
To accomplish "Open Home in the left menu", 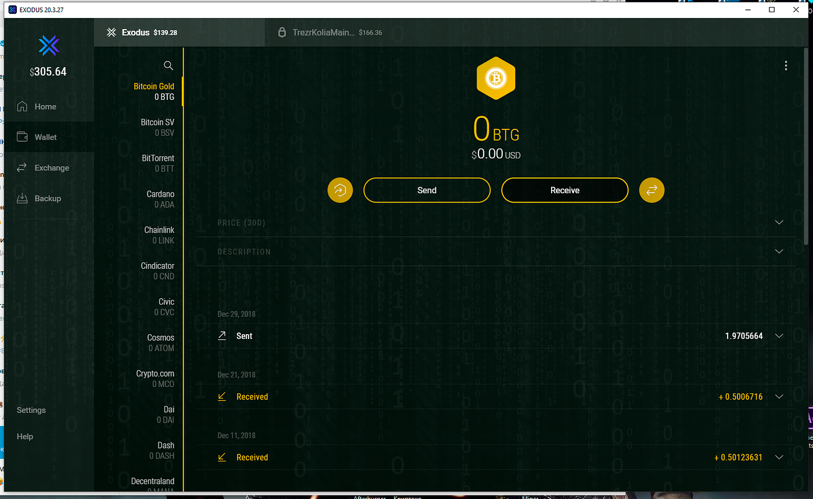I will pos(49,107).
